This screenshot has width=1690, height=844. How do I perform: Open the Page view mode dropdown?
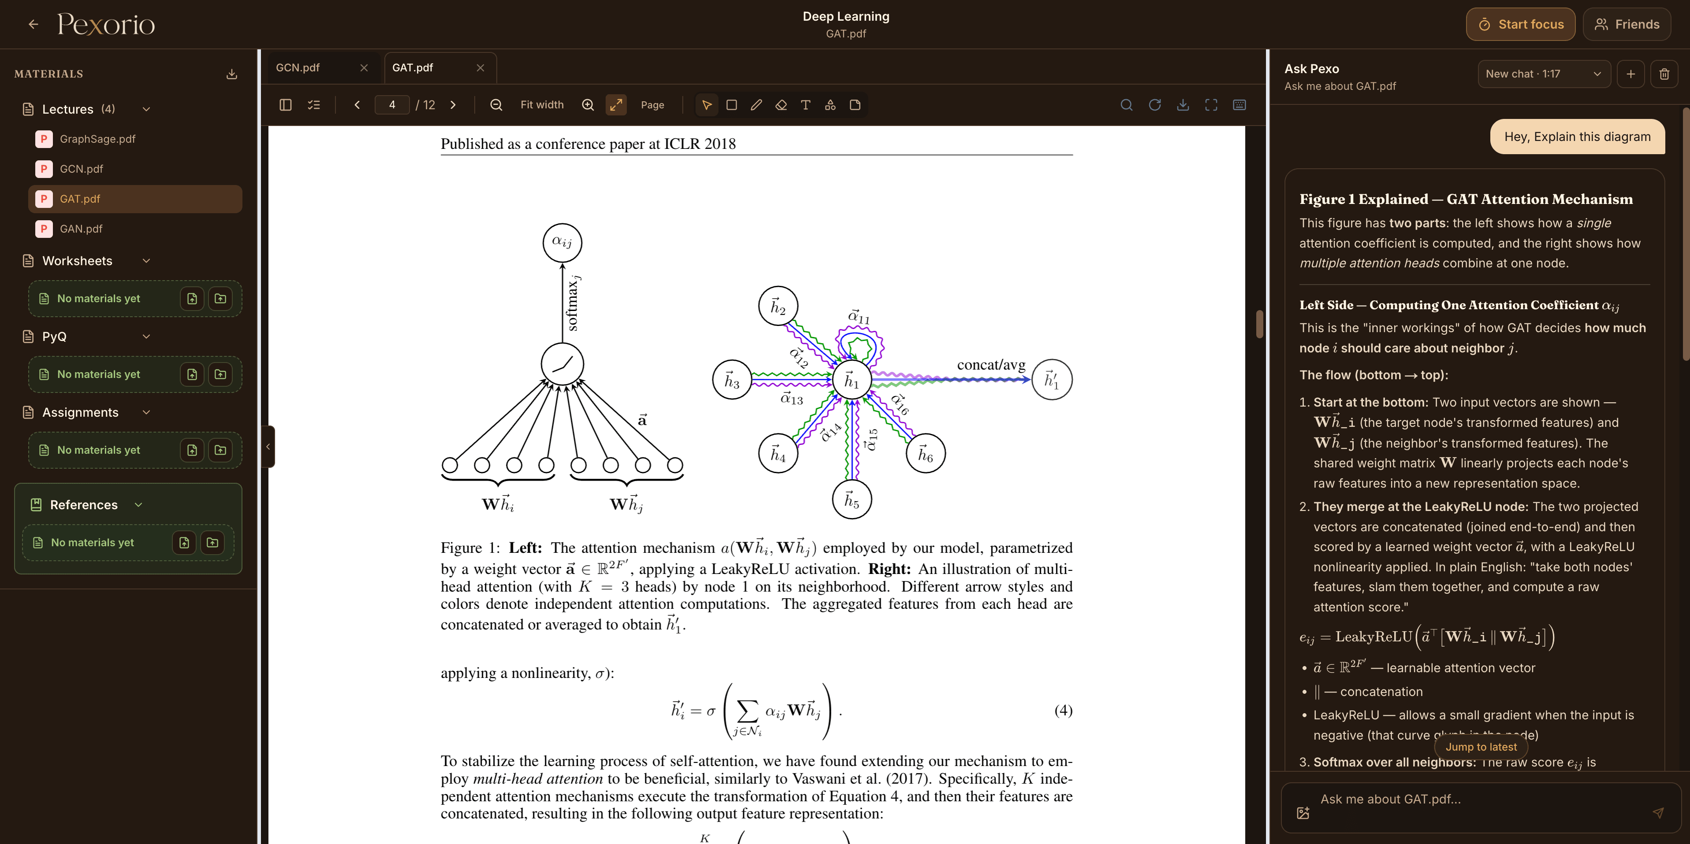coord(653,105)
